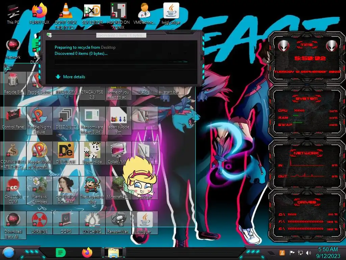The height and width of the screenshot is (260, 346).
Task: Click the start.bat file label
Action: point(171,92)
